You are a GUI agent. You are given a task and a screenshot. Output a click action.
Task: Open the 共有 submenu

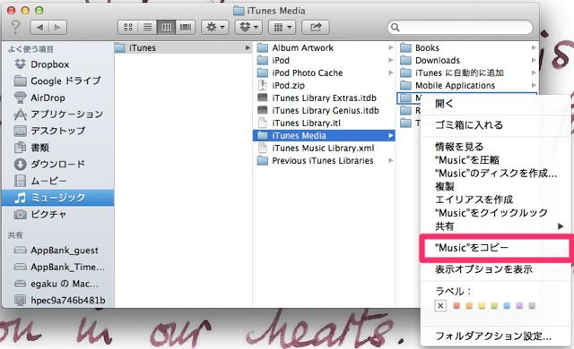[496, 226]
